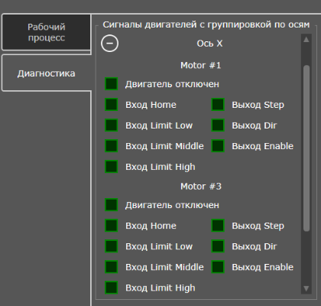321x306 pixels.
Task: Click Motor #3 Выход Dir label
Action: [x=255, y=246]
